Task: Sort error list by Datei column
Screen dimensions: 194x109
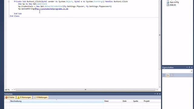Action: pyautogui.click(x=112, y=101)
